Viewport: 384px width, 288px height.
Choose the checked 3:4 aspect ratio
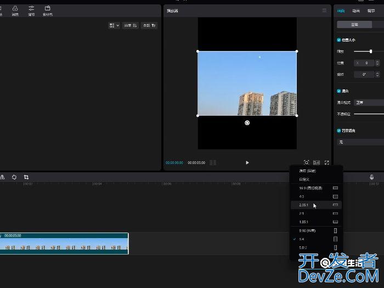316,239
